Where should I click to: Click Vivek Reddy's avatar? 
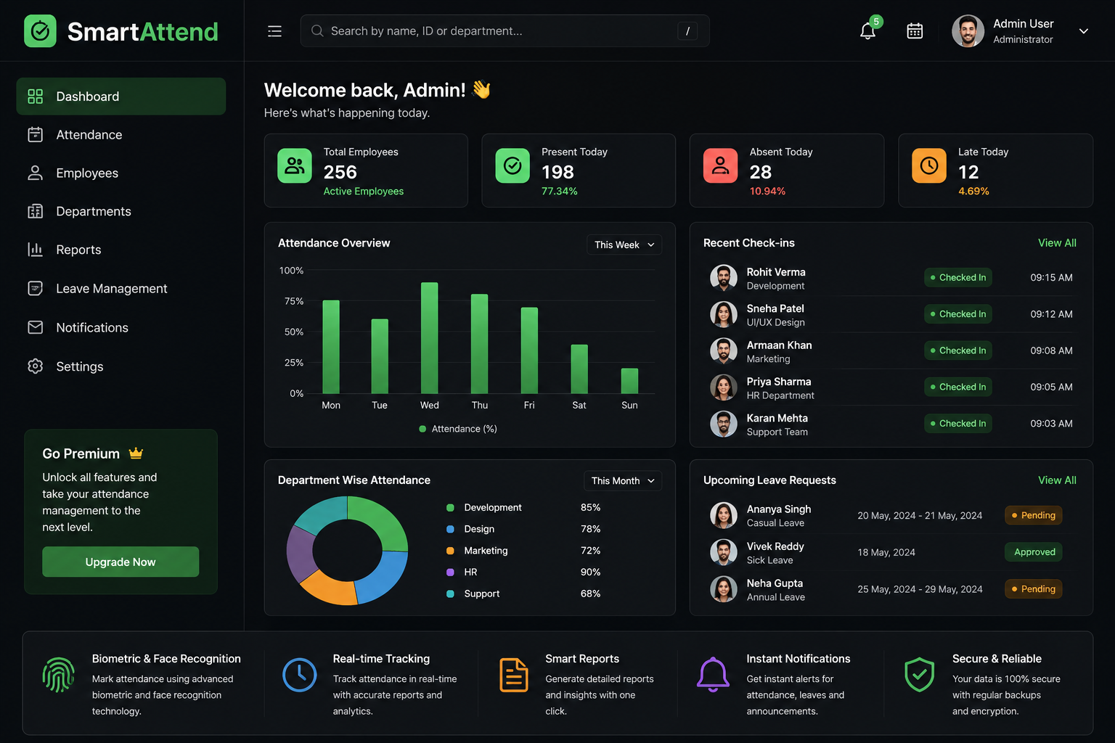(724, 552)
